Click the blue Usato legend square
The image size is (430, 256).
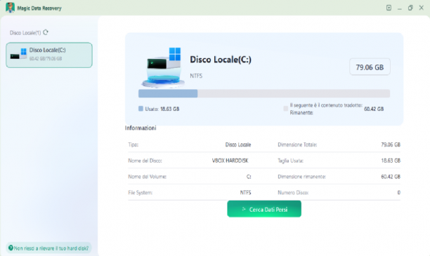click(x=141, y=109)
